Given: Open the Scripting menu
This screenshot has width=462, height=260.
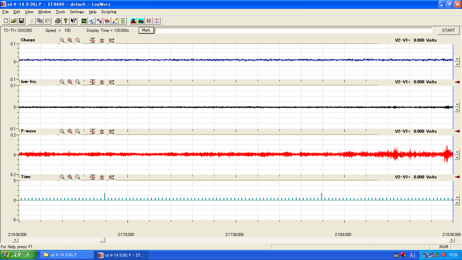Looking at the screenshot, I should pos(108,12).
